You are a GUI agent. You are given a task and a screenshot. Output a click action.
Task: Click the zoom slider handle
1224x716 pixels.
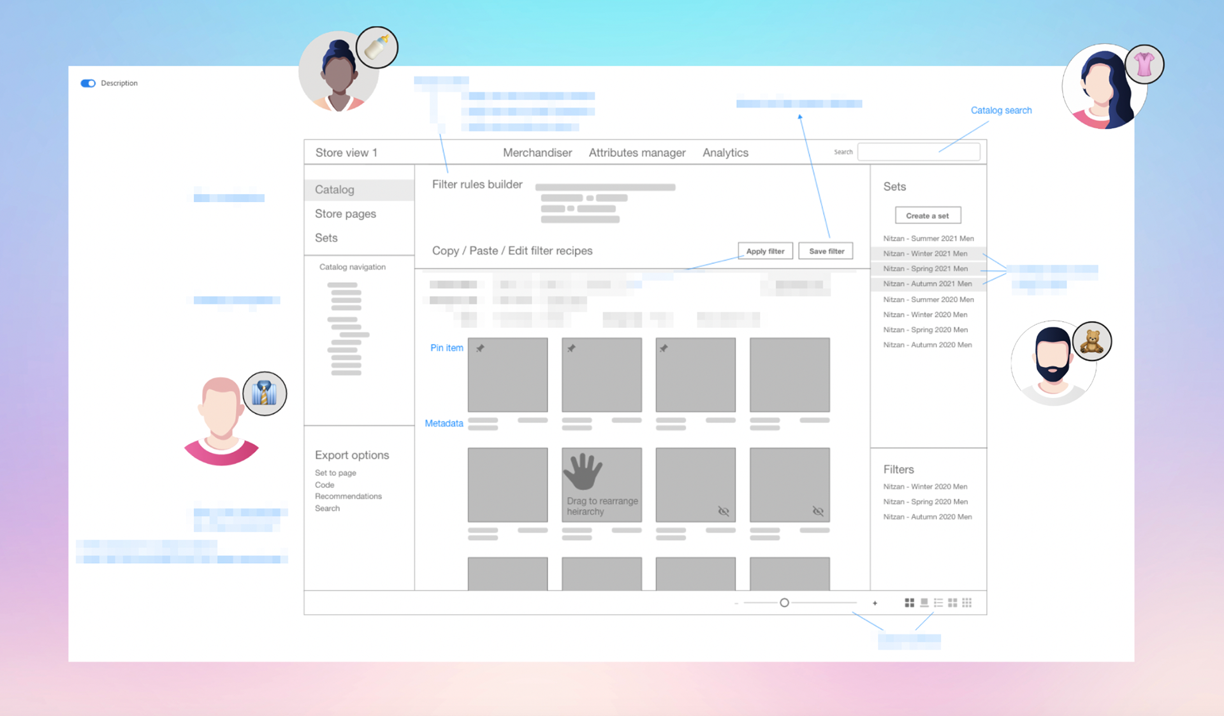[785, 603]
